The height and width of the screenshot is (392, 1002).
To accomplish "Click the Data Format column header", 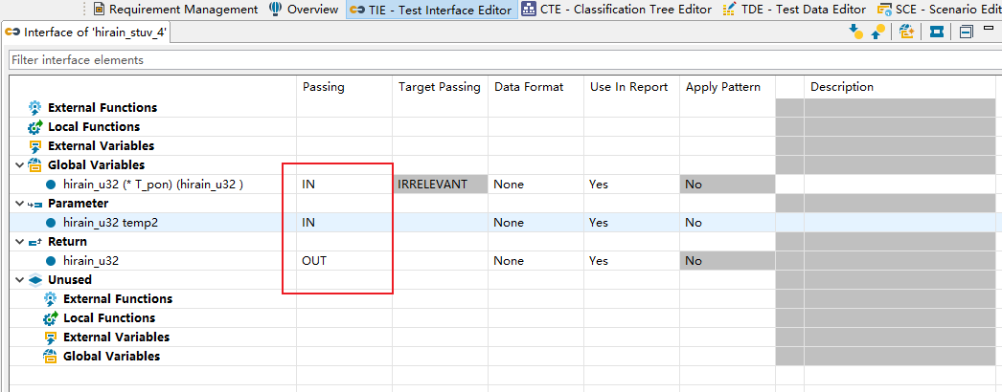I will (x=535, y=87).
